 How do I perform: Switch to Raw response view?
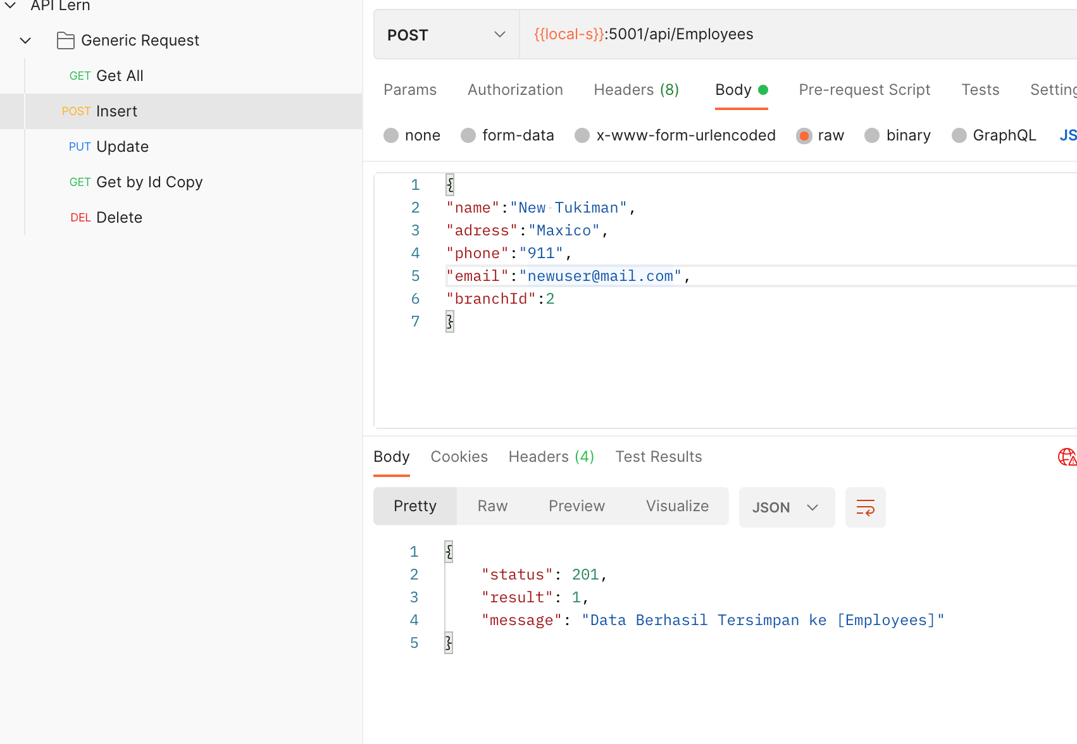point(492,506)
